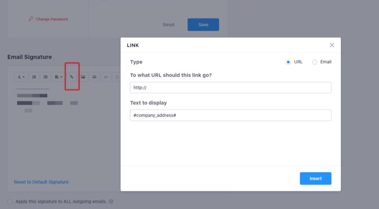
Task: Insert an ordered numbered list
Action: (34, 77)
